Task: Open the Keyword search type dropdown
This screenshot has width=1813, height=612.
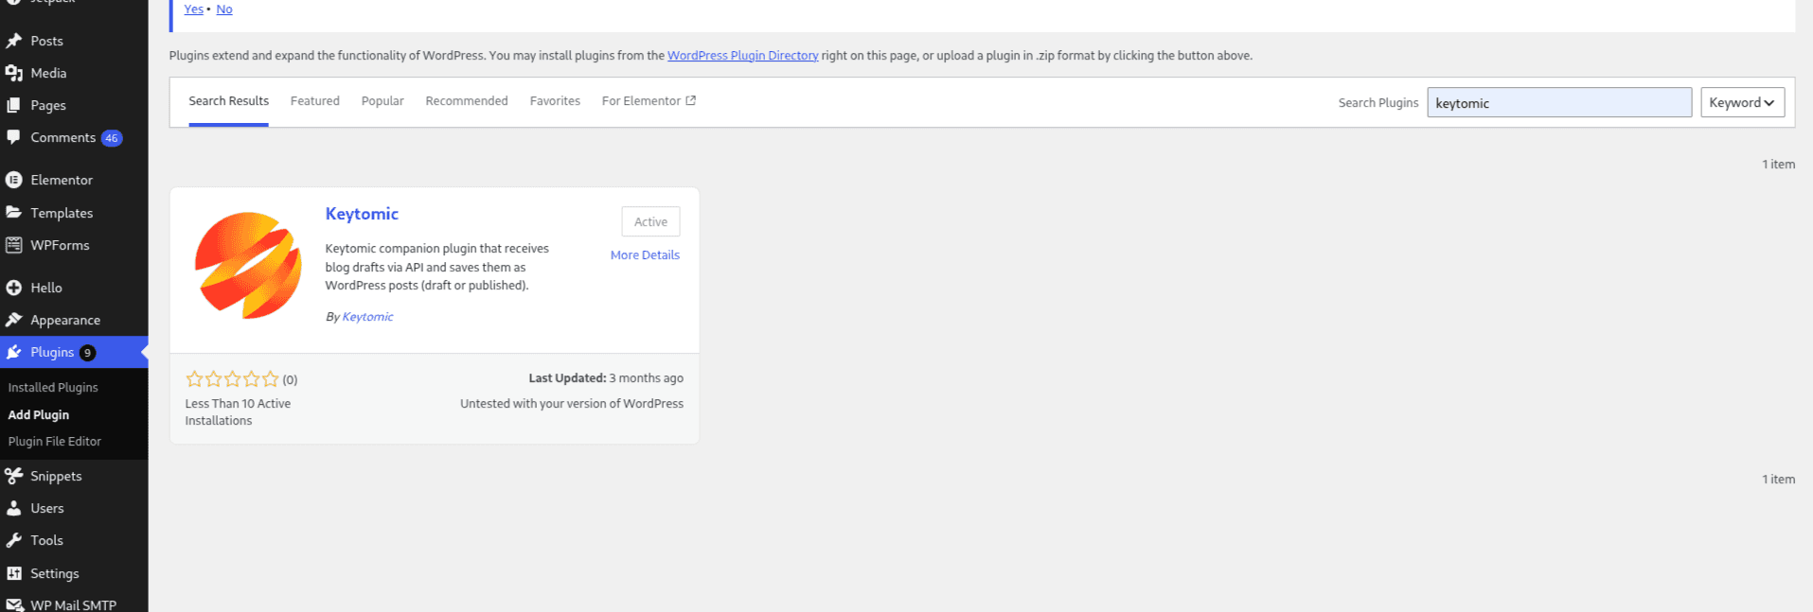Action: [1742, 102]
